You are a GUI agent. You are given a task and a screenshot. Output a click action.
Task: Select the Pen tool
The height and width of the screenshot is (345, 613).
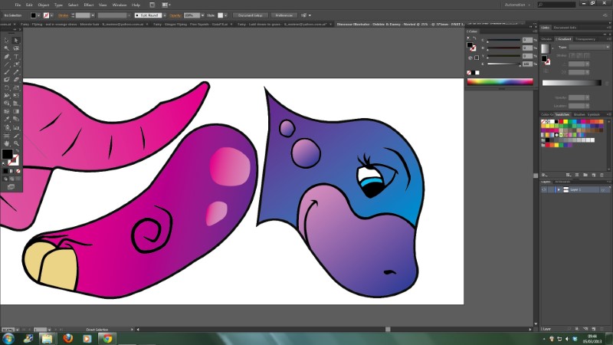coord(7,56)
